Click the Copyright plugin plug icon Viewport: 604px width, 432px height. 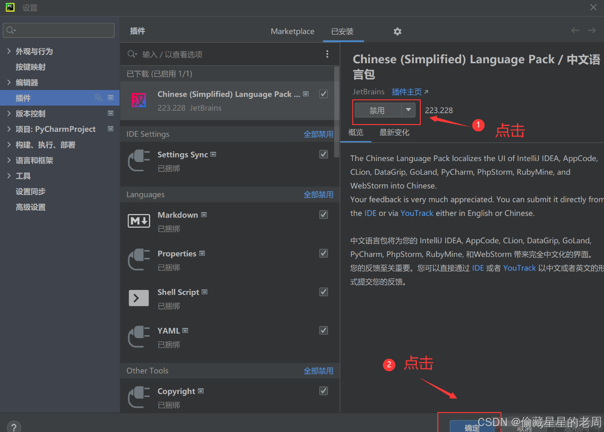pyautogui.click(x=139, y=397)
